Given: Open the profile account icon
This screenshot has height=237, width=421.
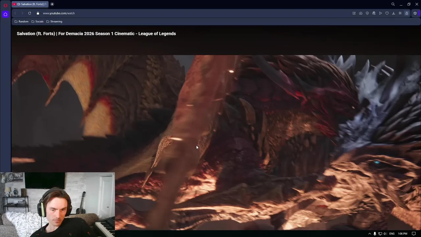Looking at the screenshot, I should point(407,13).
